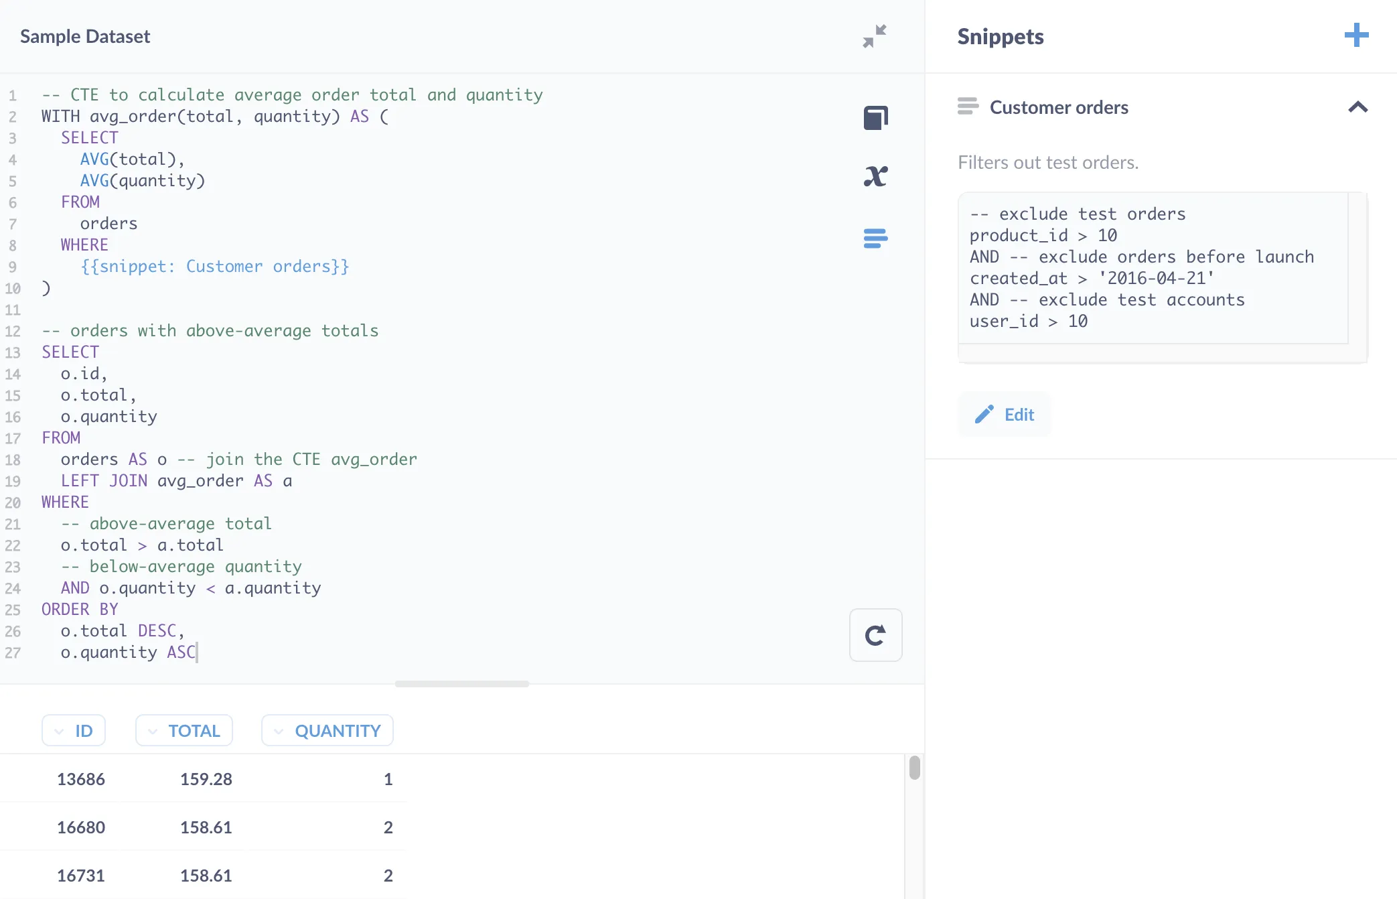Open the QUANTITY column dropdown
This screenshot has height=899, width=1397.
[x=327, y=730]
